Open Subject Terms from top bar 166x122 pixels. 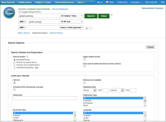pyautogui.click(x=43, y=2)
